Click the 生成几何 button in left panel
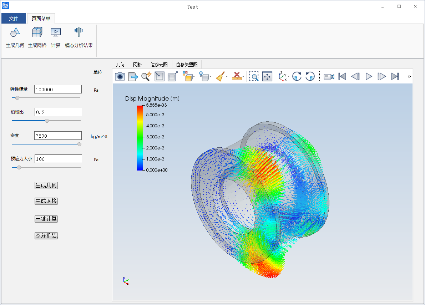Viewport: 425px width, 305px height. [46, 185]
